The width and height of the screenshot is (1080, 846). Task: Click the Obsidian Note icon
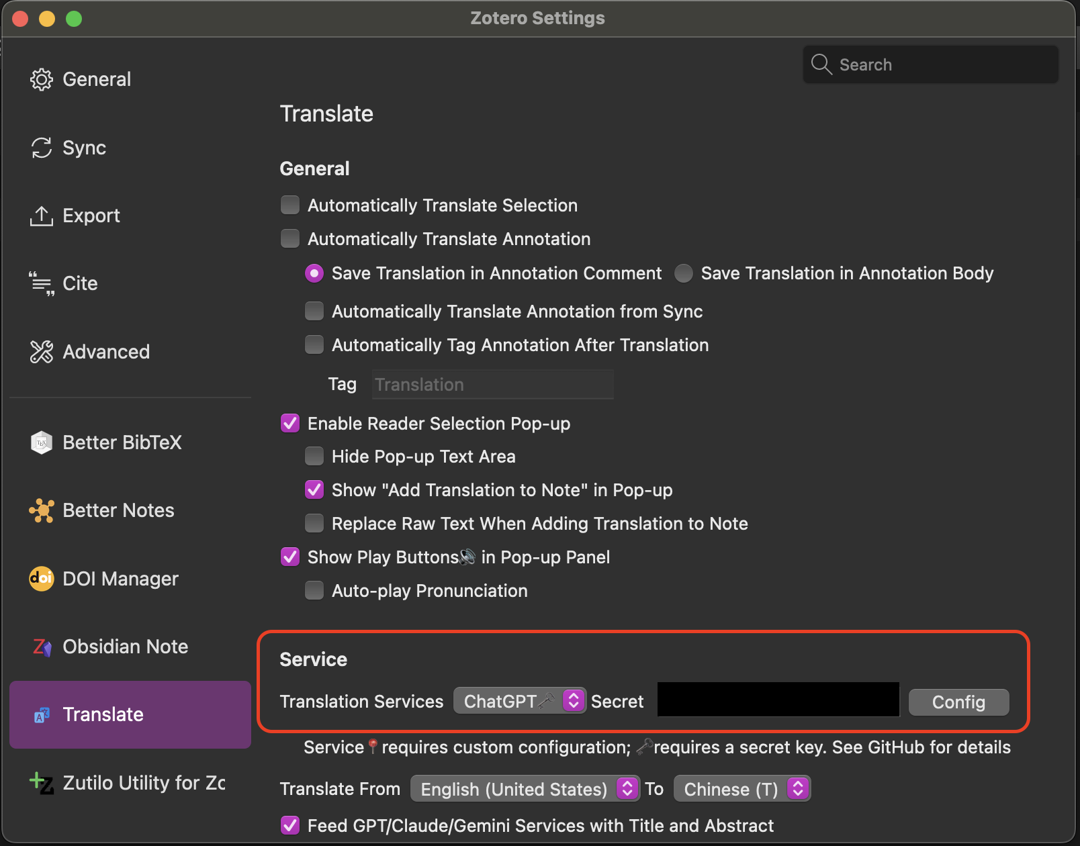(x=41, y=647)
